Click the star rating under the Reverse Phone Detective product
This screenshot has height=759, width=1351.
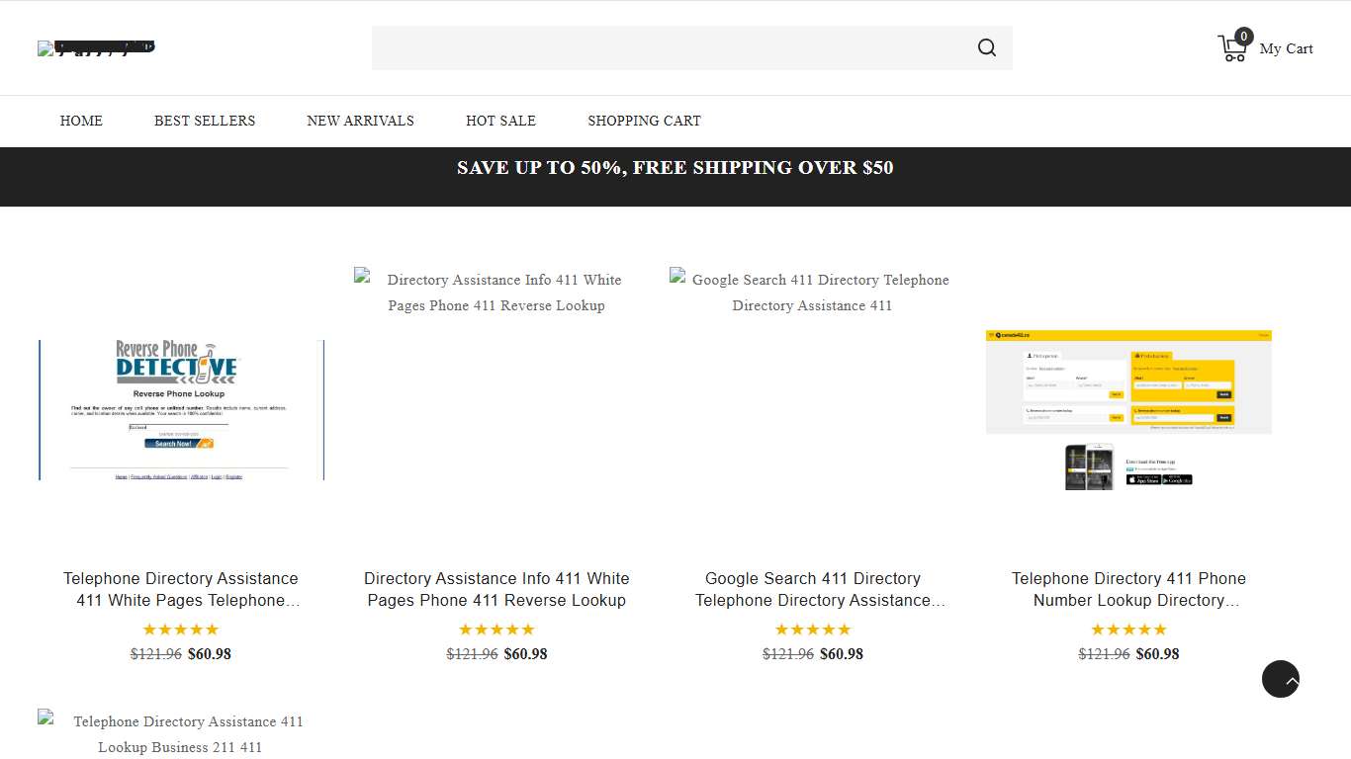click(181, 630)
